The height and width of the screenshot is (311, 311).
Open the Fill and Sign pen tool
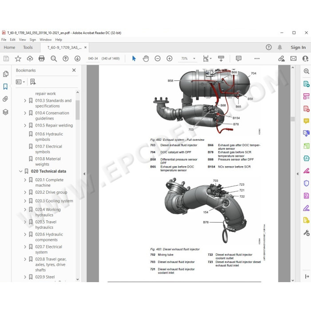307,208
